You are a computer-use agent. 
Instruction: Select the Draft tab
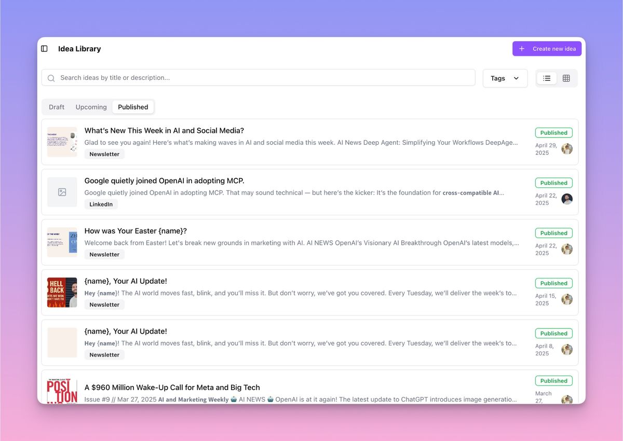57,107
